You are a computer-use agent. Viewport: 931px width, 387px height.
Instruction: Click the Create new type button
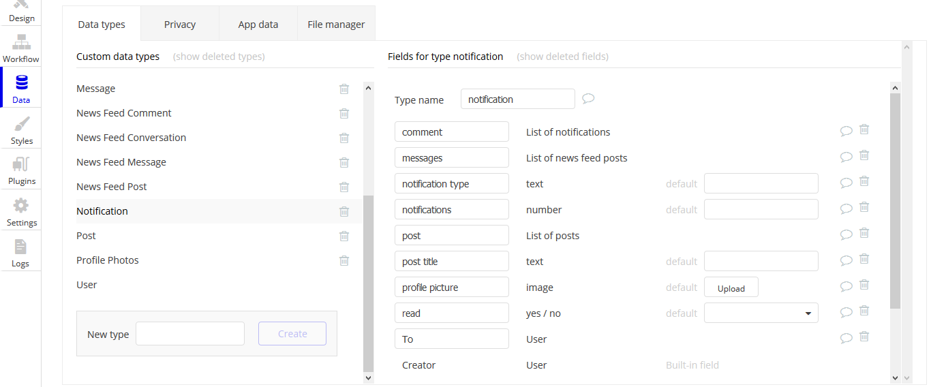coord(292,334)
